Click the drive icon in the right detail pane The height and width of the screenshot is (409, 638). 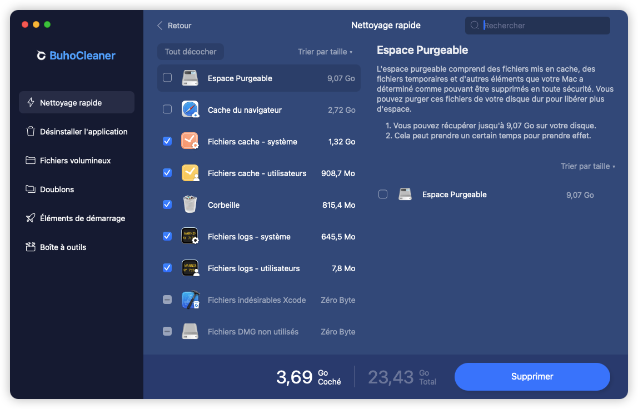[x=405, y=194]
